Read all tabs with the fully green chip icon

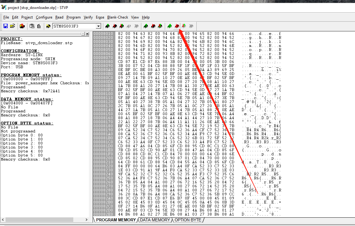169,26
